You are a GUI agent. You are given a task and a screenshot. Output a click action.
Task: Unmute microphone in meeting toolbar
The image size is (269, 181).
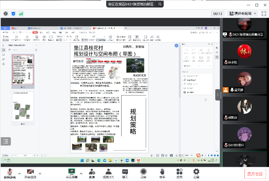point(9,173)
